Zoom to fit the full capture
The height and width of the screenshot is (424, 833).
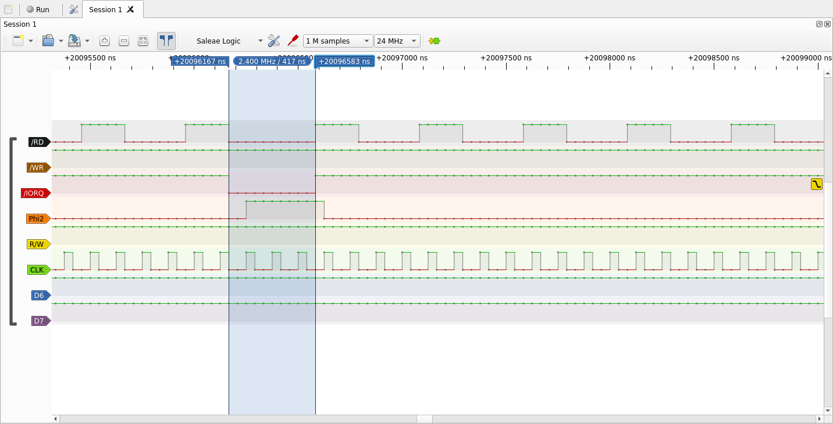click(x=143, y=41)
